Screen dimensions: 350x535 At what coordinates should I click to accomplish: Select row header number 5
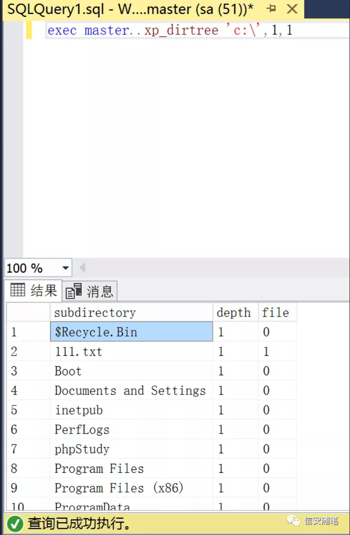(x=28, y=410)
